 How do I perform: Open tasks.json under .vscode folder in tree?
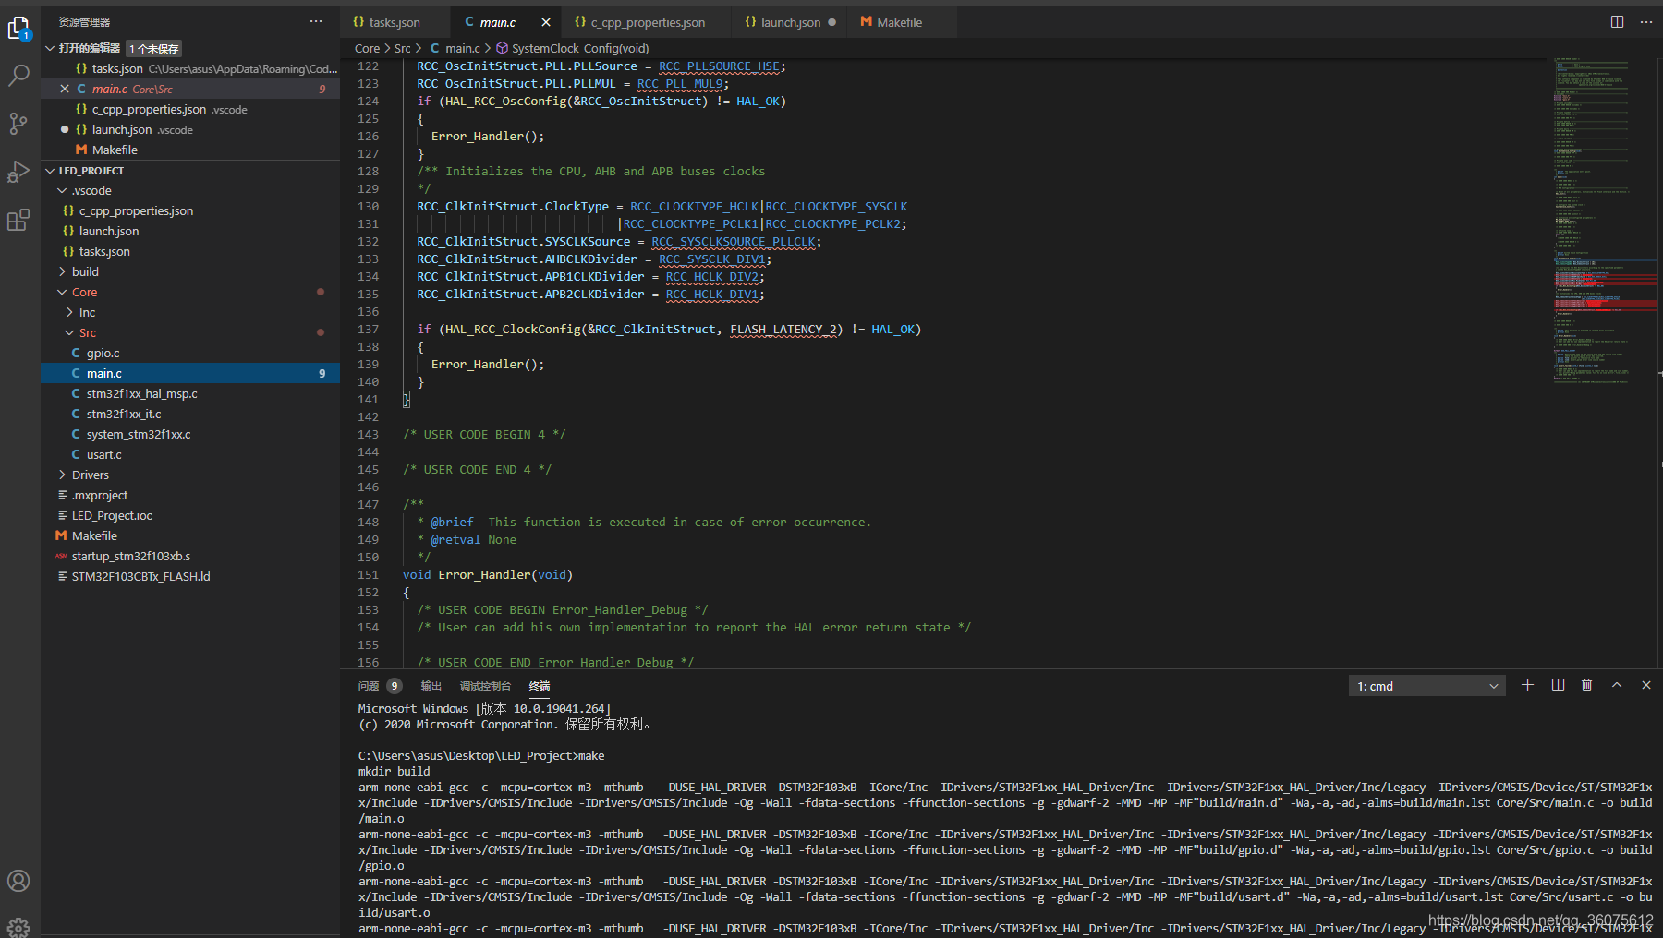[190, 251]
